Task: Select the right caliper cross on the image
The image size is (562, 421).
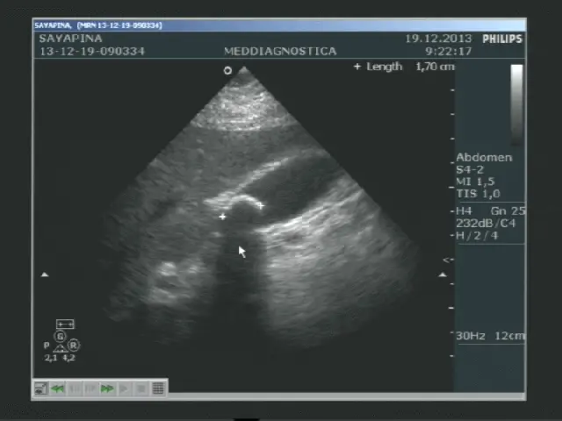Action: [261, 206]
